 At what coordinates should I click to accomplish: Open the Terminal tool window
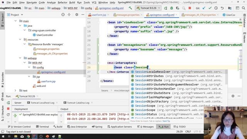(x=42, y=127)
